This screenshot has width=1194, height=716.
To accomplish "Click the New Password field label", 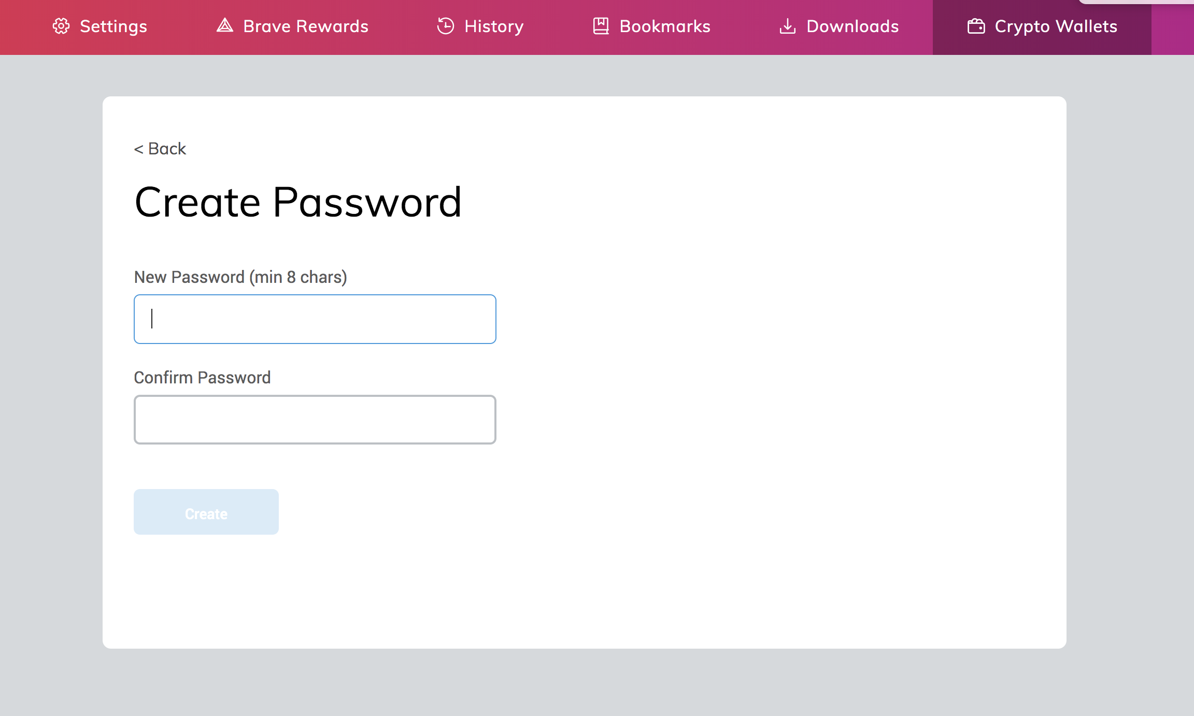I will pyautogui.click(x=240, y=277).
